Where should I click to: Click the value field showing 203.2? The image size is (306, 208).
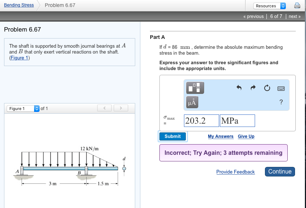[202, 121]
